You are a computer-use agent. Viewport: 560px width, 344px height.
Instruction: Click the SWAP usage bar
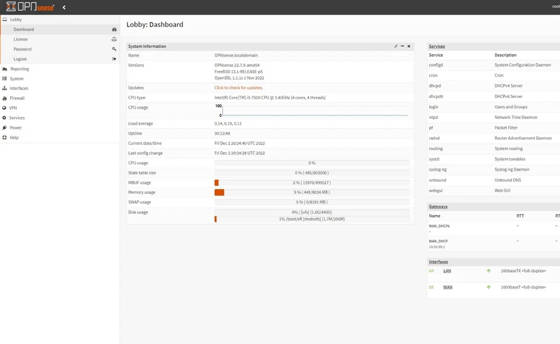[311, 202]
